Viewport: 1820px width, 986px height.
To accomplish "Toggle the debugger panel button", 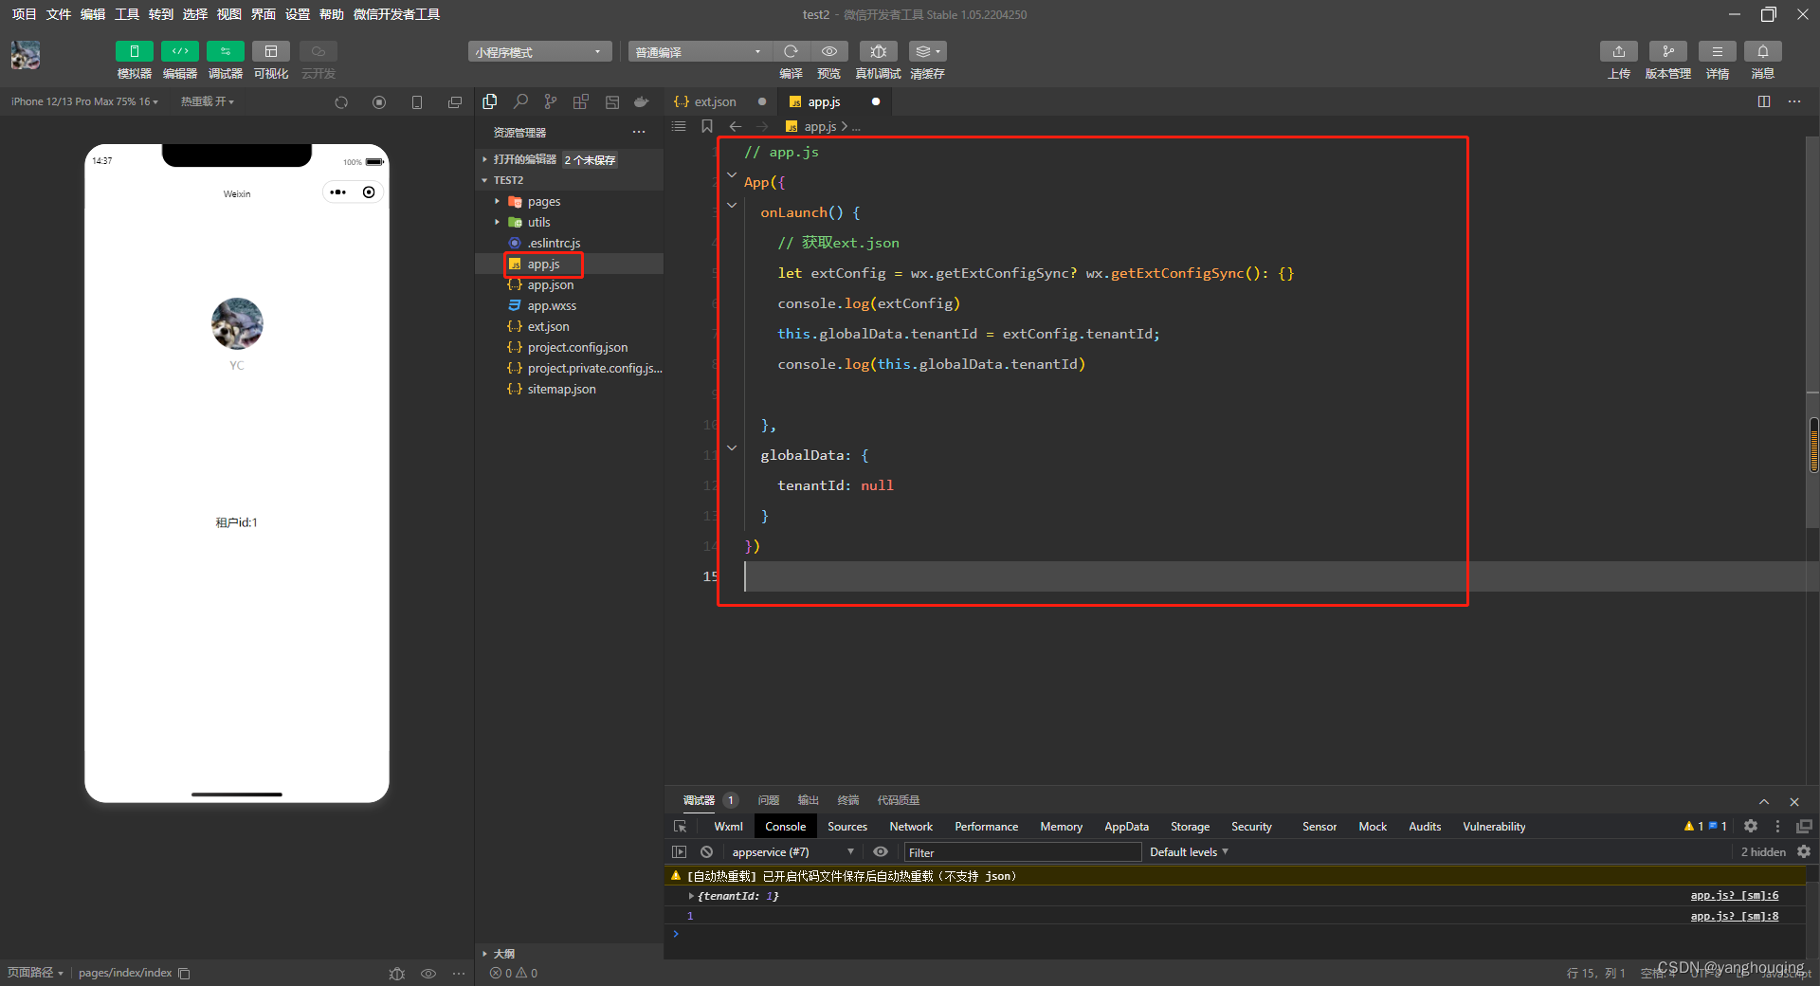I will point(225,51).
